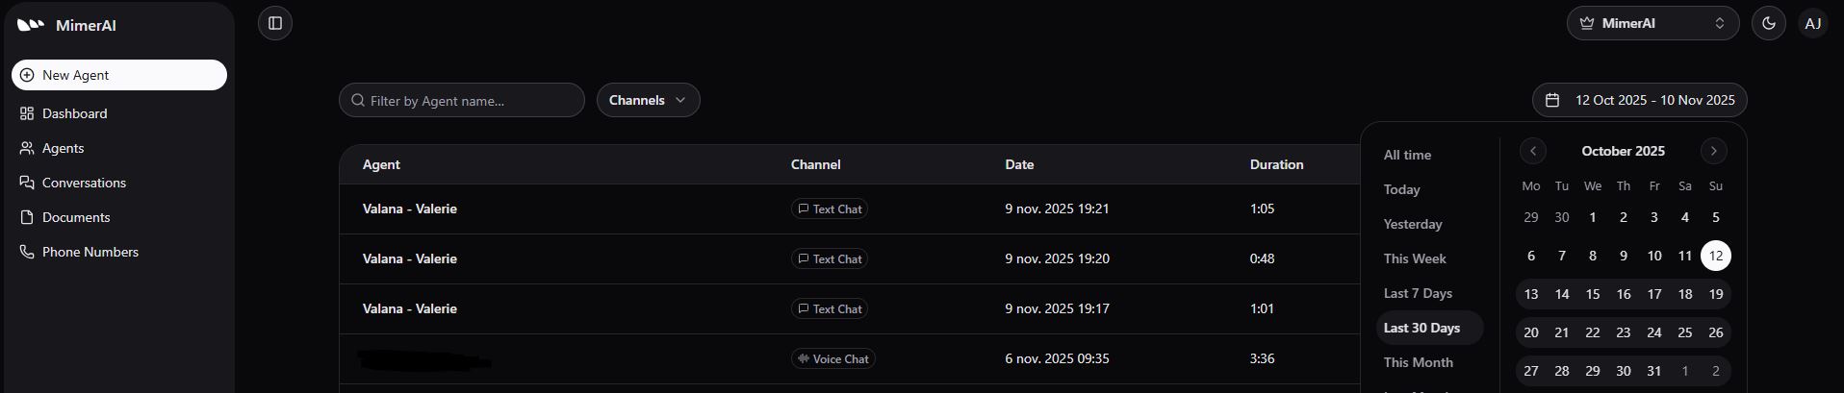This screenshot has width=1844, height=393.
Task: Click the New Agent button
Action: coord(119,75)
